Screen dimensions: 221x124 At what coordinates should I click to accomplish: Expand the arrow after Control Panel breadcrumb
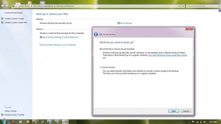[x=32, y=6]
